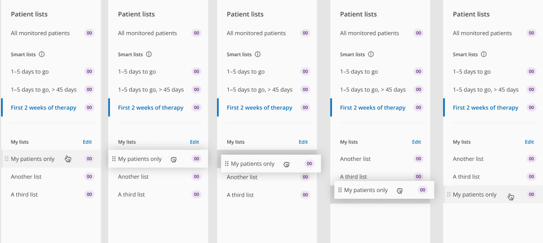Open Another list in rightmost panel
This screenshot has height=243, width=543.
coord(468,159)
